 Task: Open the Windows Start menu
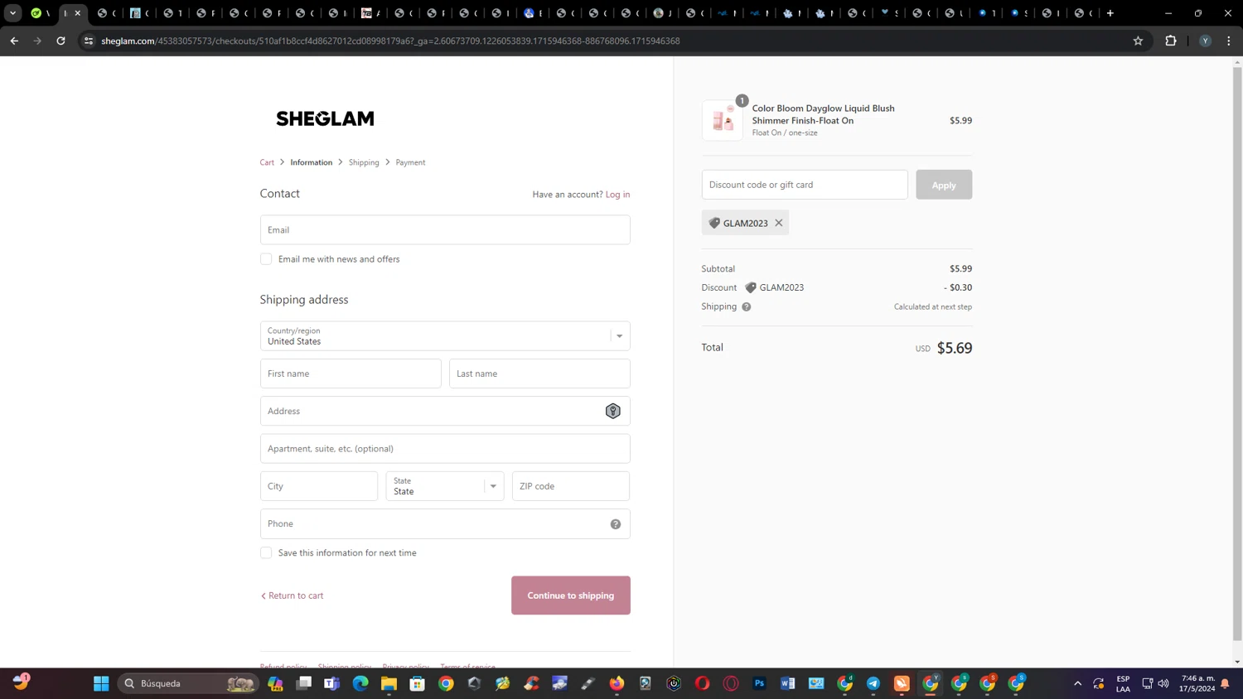(101, 683)
